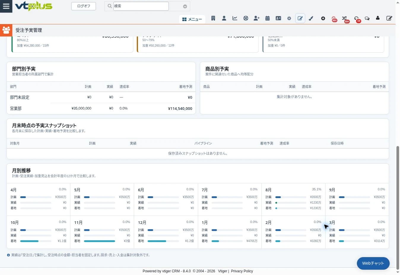The width and height of the screenshot is (400, 275).
Task: Select the 部門未設定 row label
Action: 20,97
